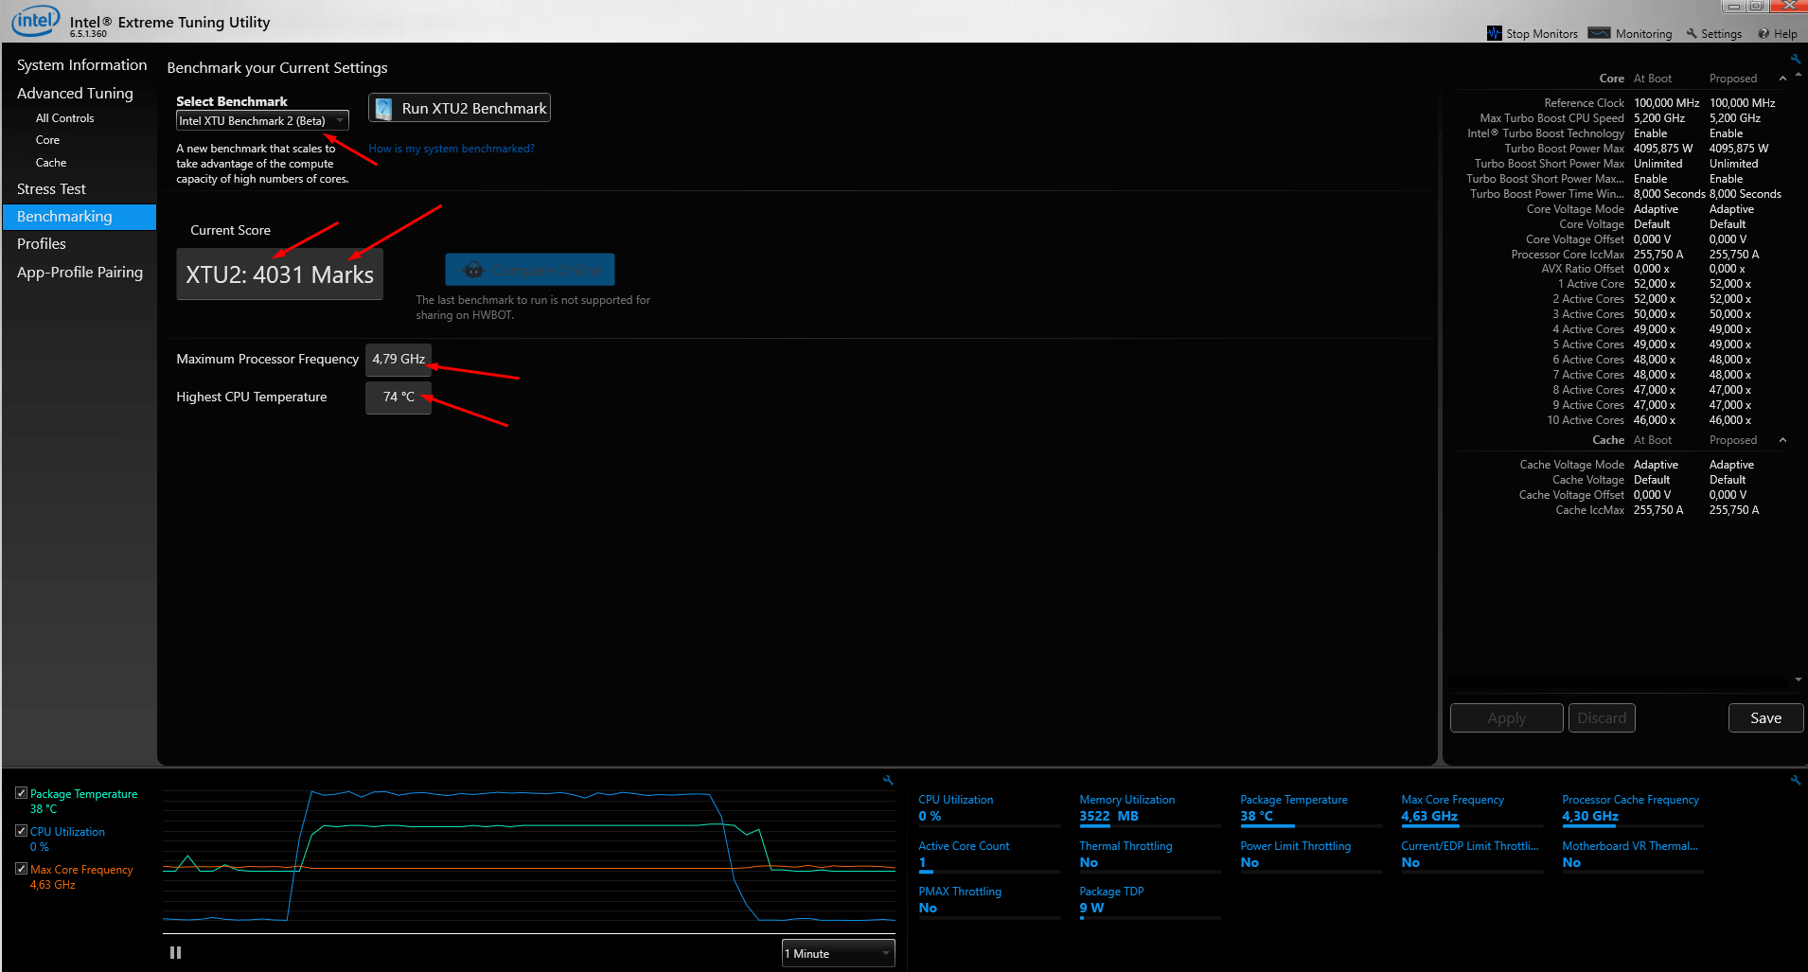Open the Select Benchmark dropdown
Image resolution: width=1808 pixels, height=972 pixels.
click(x=262, y=121)
